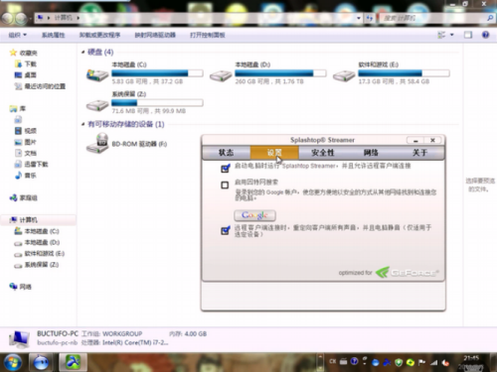This screenshot has height=372, width=497.
Task: Collapse the 硬盘 (4) group
Action: 83,53
